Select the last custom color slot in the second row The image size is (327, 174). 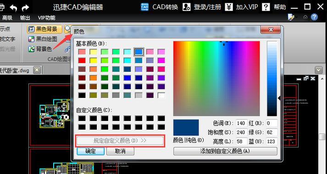click(161, 127)
